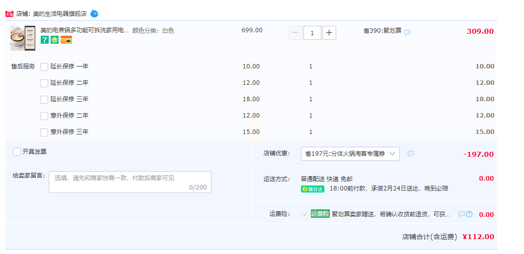Click the 运送方式 label
Screen dimensions: 524x254
[x=277, y=179]
